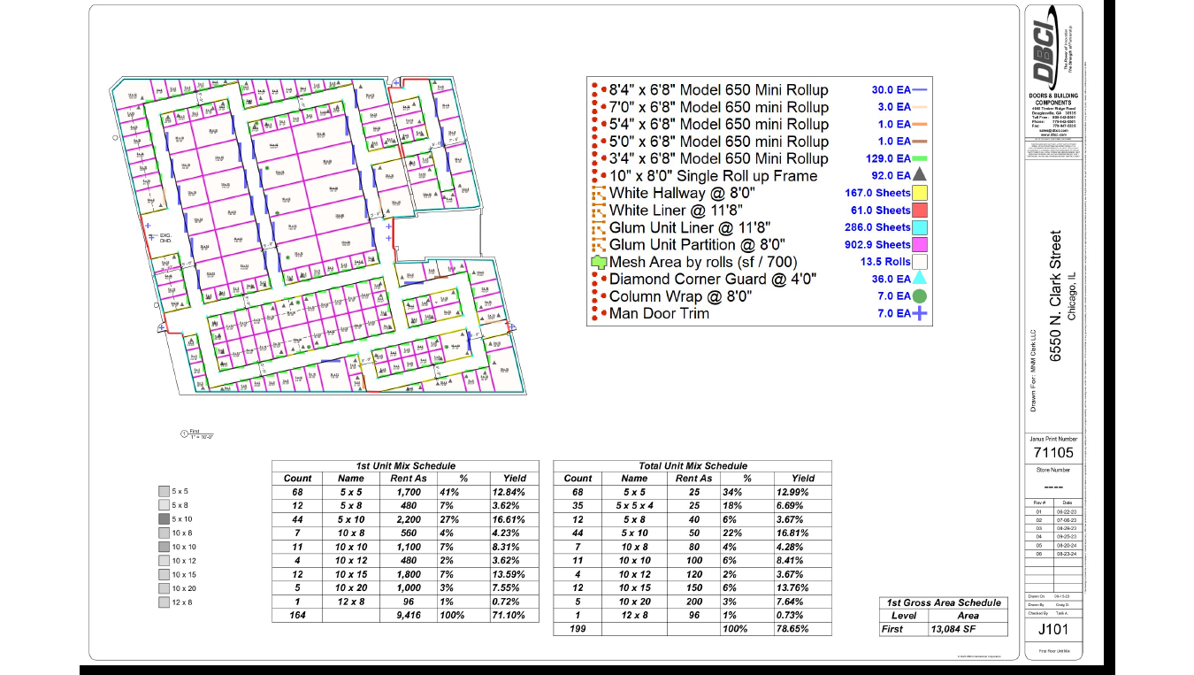Screen dimensions: 1194x675
Task: Click the J101 sheet number in title block
Action: (1053, 630)
